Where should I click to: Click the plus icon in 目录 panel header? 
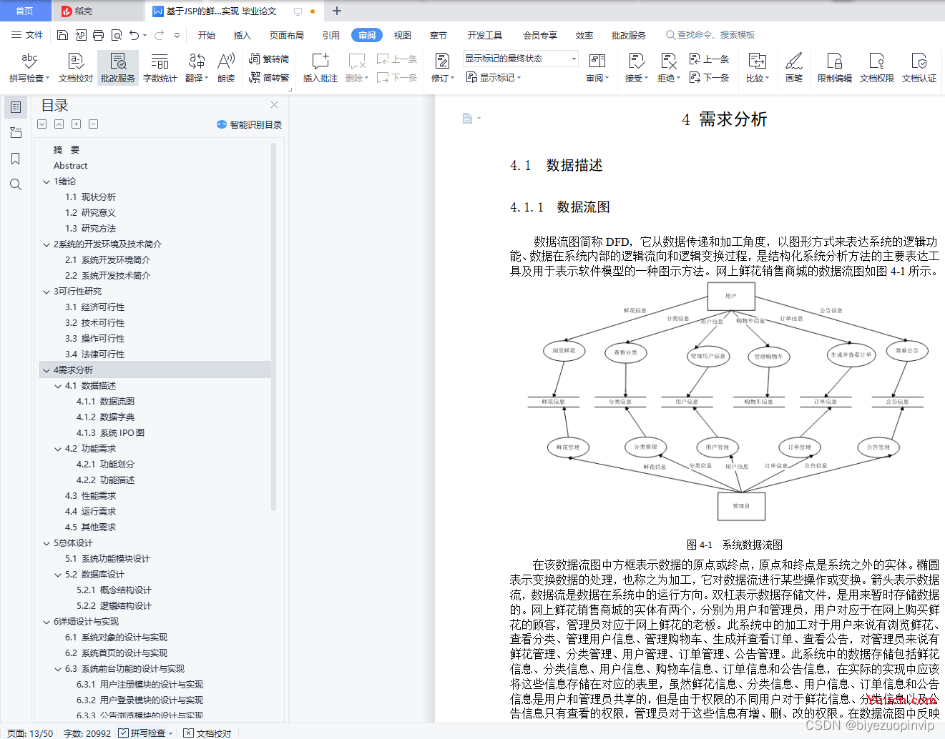pyautogui.click(x=76, y=124)
